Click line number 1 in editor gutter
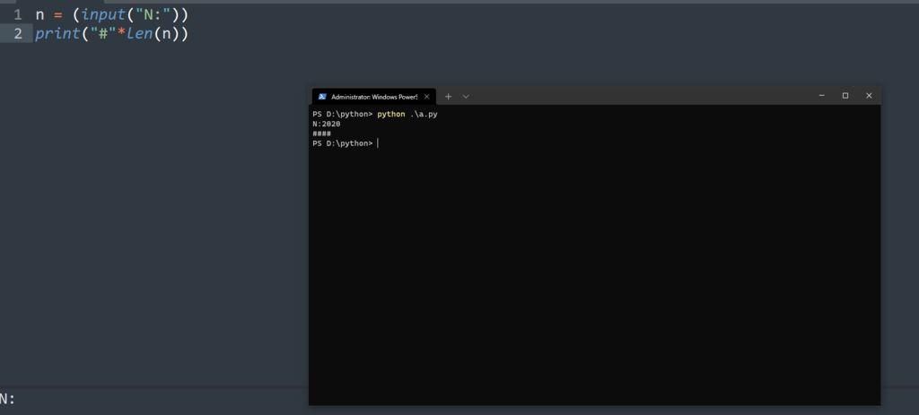 point(18,14)
